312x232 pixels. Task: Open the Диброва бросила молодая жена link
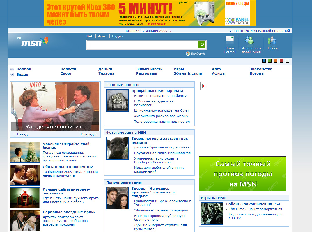[x=162, y=147]
